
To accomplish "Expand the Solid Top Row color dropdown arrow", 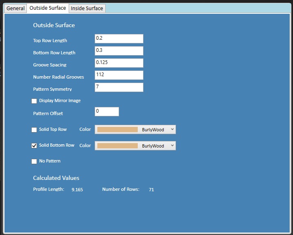I will [x=173, y=129].
